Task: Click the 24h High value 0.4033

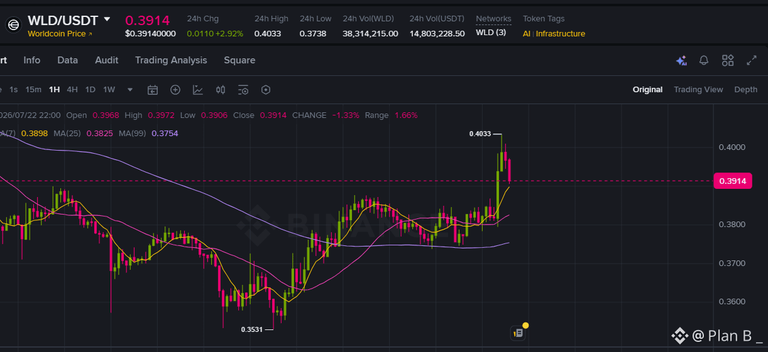Action: [268, 34]
